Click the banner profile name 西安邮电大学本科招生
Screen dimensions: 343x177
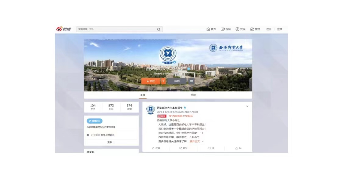coord(166,69)
